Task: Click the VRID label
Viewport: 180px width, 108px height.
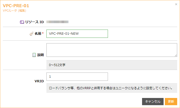Action: (x=39, y=81)
